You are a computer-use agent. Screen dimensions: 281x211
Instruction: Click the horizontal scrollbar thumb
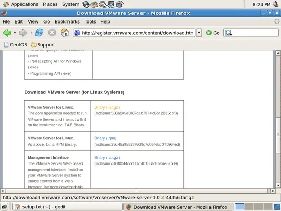tap(136, 191)
